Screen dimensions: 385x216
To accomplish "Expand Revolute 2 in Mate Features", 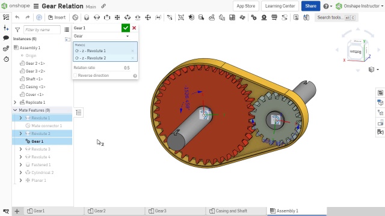I will click(20, 134).
